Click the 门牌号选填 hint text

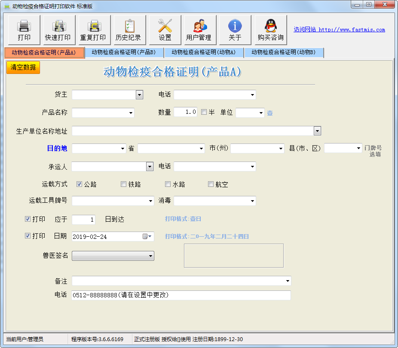(373, 151)
